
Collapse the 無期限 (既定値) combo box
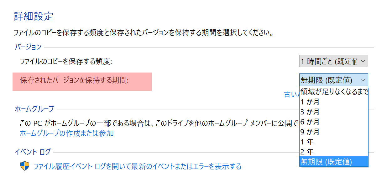(333, 80)
